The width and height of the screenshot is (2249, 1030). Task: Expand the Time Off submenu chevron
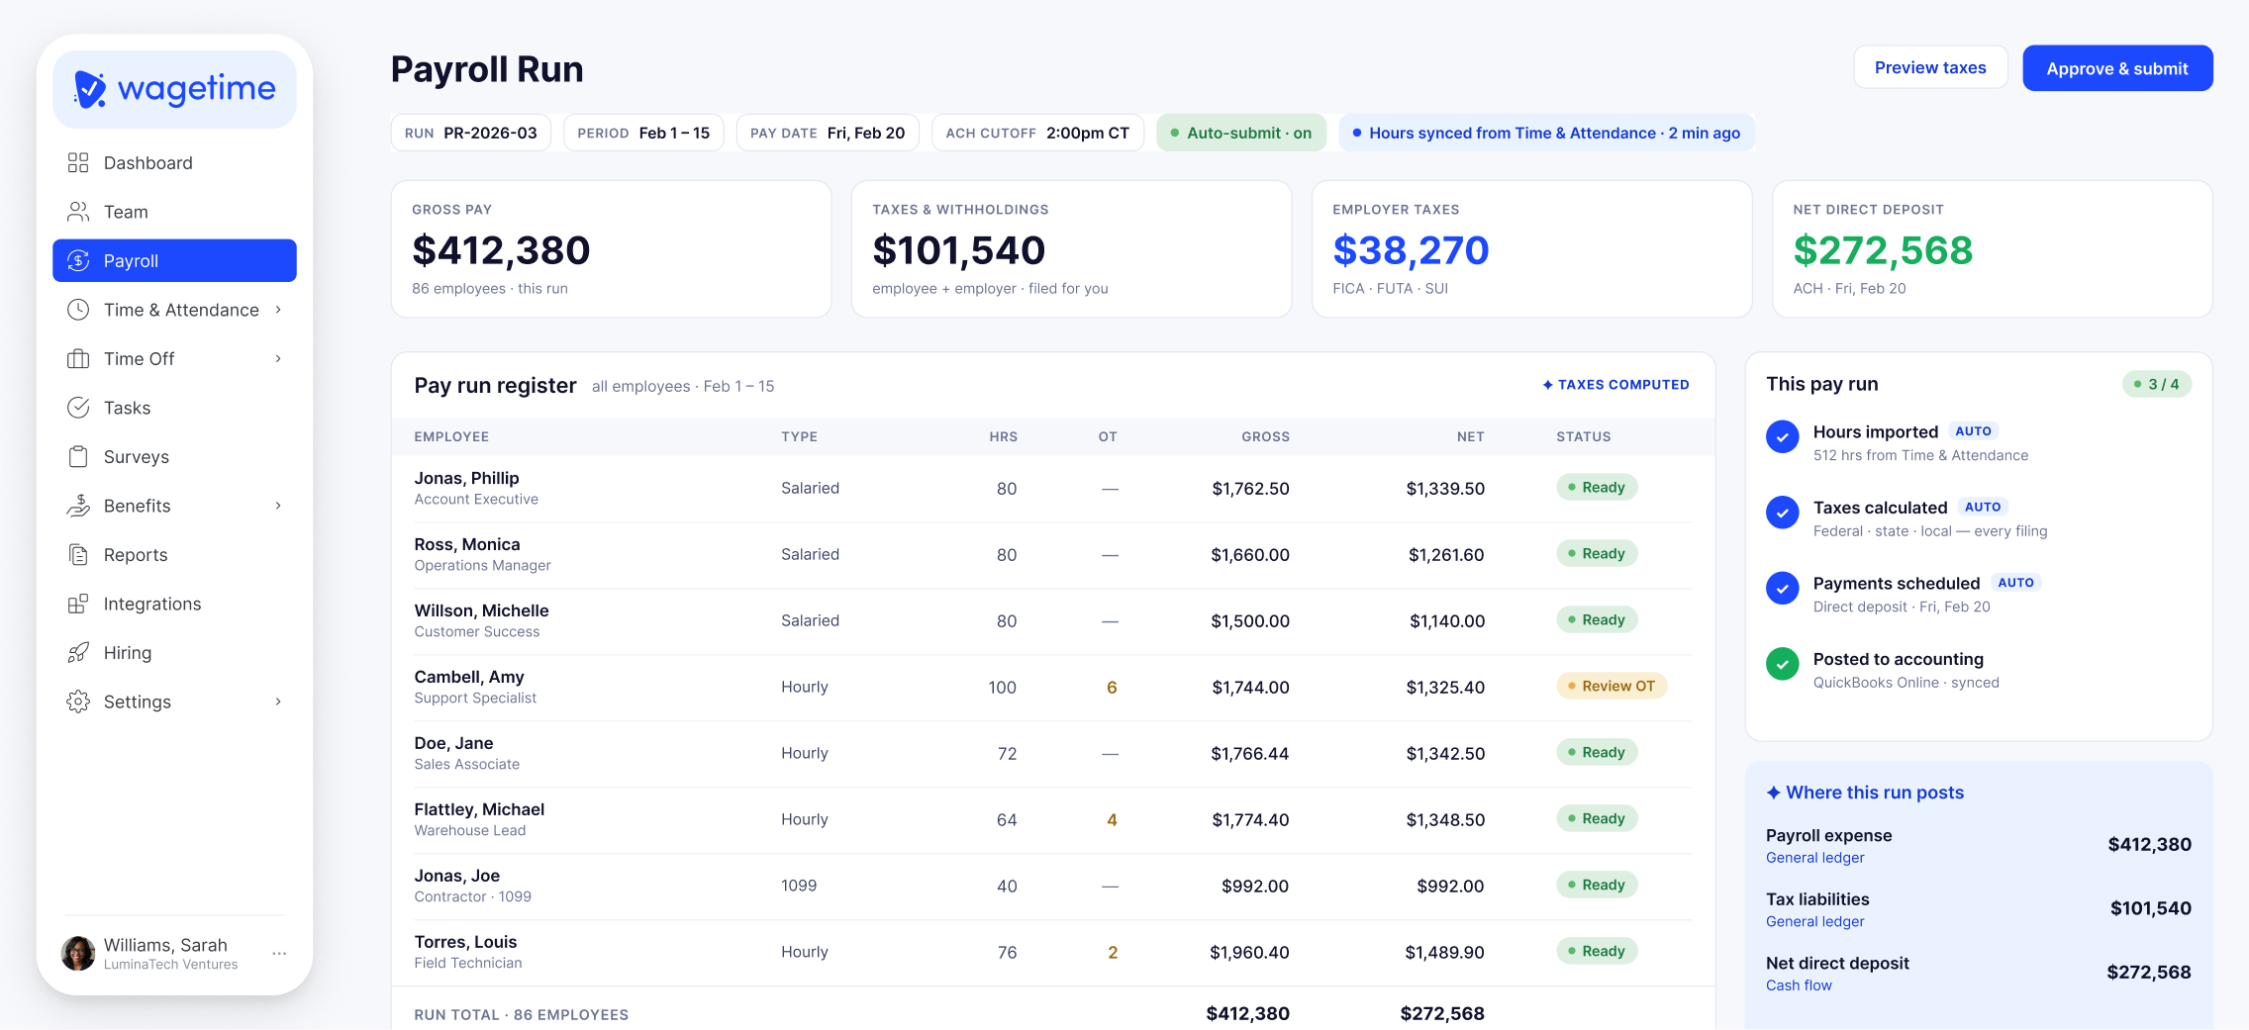coord(278,358)
